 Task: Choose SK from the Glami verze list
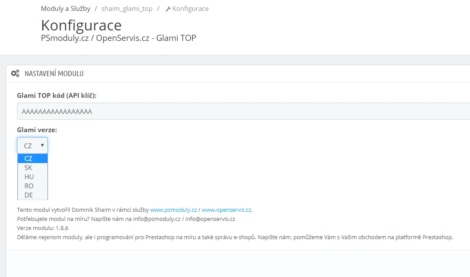(x=29, y=167)
